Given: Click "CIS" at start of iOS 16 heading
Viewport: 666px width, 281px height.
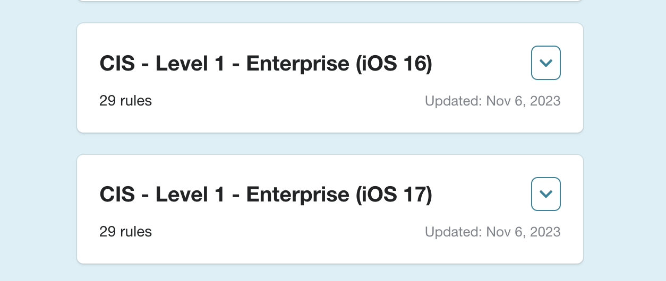Looking at the screenshot, I should pyautogui.click(x=116, y=64).
